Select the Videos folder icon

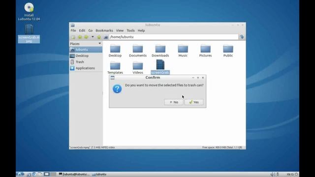pos(138,66)
